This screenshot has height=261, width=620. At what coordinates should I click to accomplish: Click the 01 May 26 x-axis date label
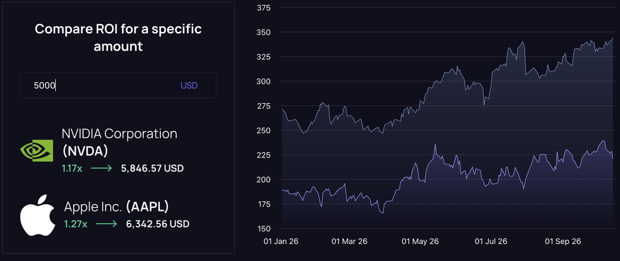(x=420, y=241)
